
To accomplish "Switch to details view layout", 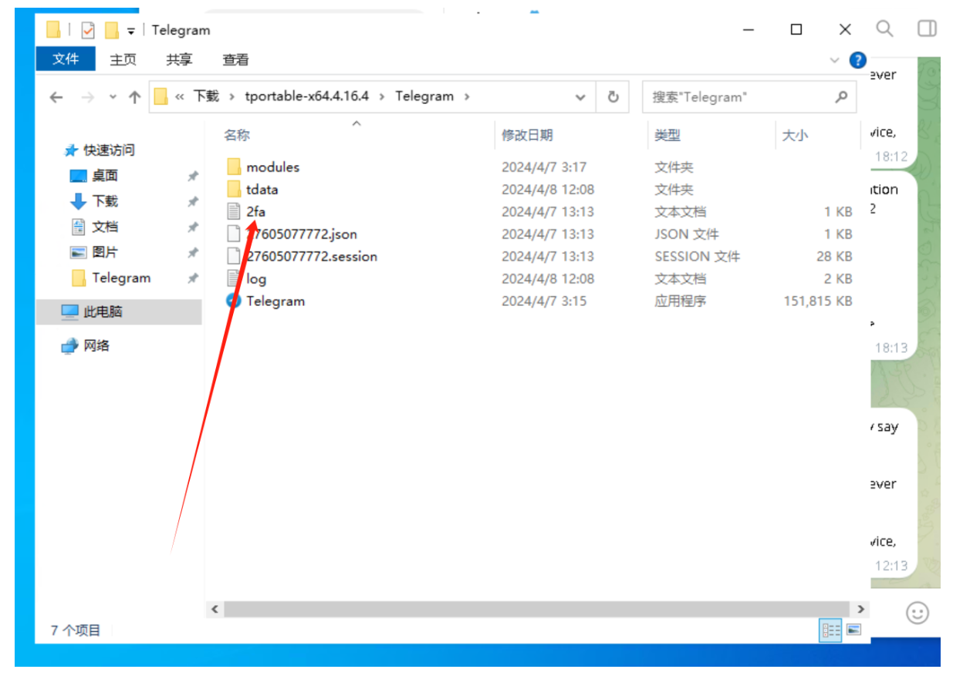I will click(831, 631).
